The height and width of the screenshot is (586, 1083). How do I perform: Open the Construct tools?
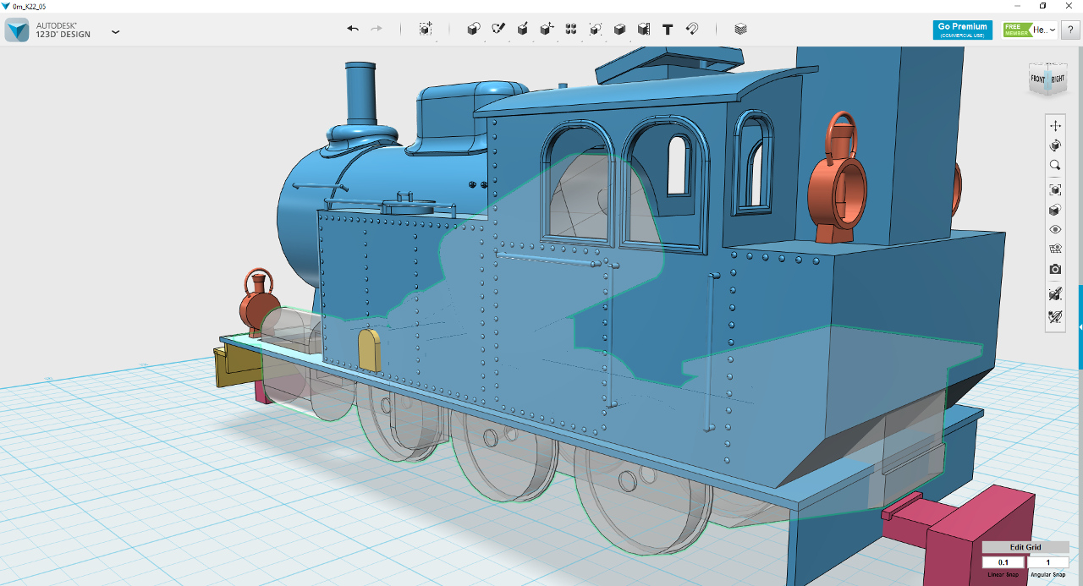click(x=523, y=29)
